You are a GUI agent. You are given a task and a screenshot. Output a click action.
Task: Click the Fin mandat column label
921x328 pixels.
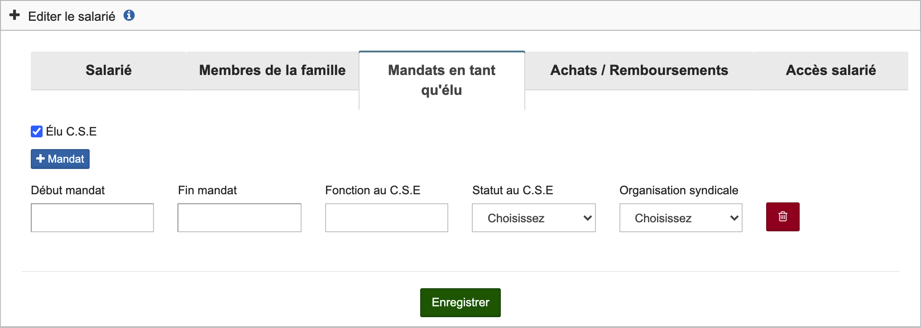click(x=207, y=190)
